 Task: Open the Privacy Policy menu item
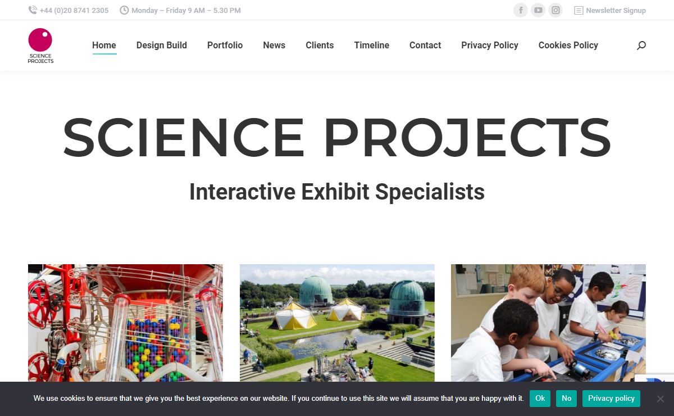tap(490, 46)
